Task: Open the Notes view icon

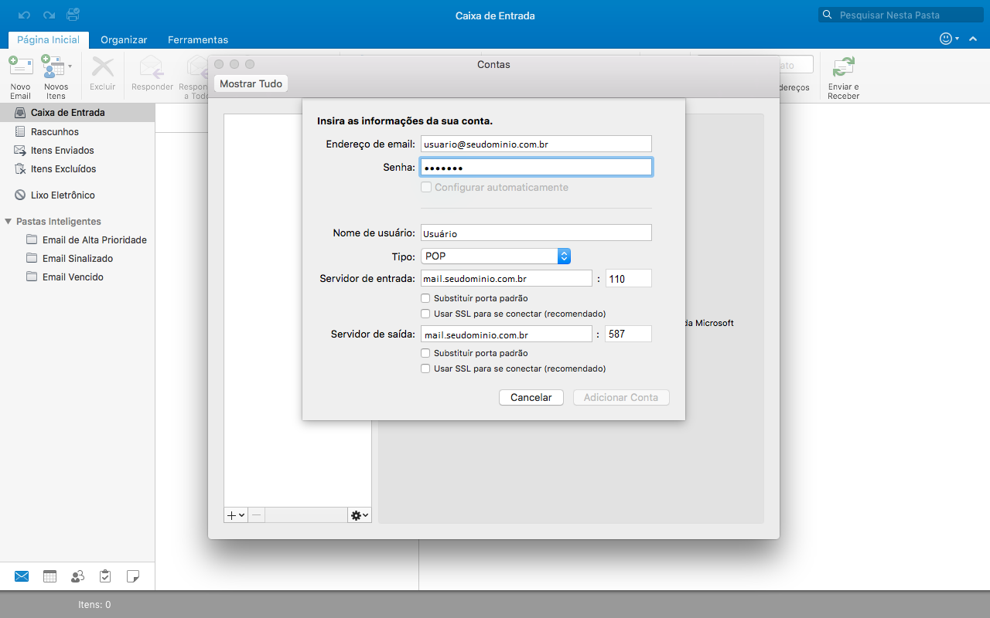Action: pyautogui.click(x=133, y=576)
